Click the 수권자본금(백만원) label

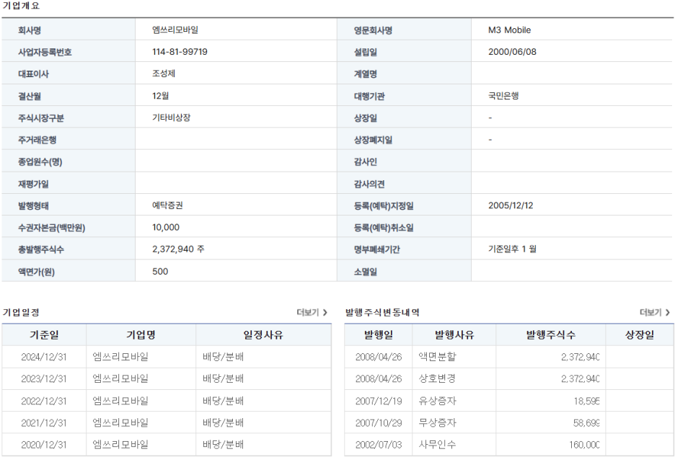52,228
